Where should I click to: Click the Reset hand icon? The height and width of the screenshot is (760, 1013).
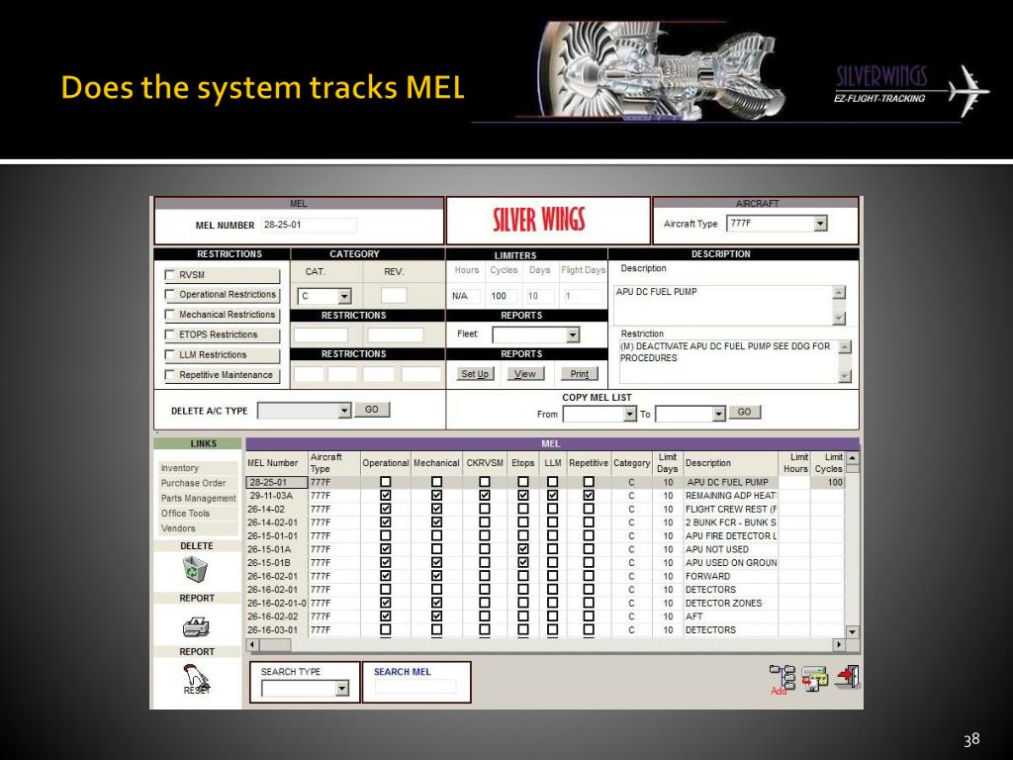(196, 679)
